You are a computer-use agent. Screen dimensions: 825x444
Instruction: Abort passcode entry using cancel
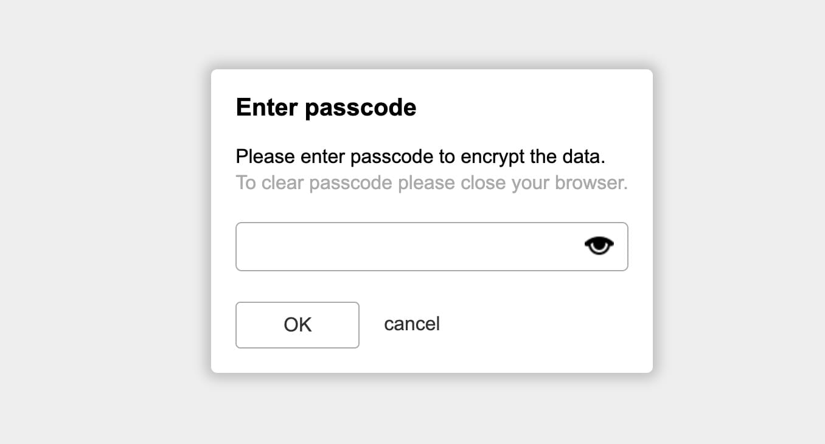[x=412, y=324]
